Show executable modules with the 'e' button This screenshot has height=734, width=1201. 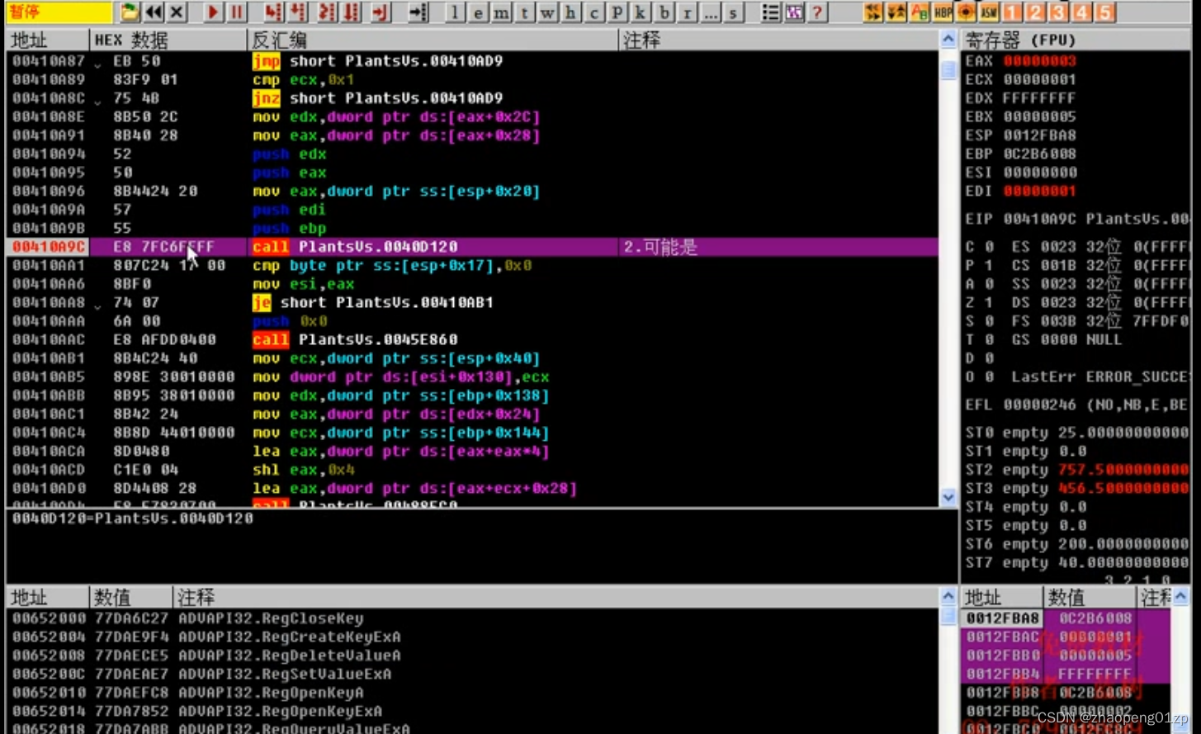[478, 13]
